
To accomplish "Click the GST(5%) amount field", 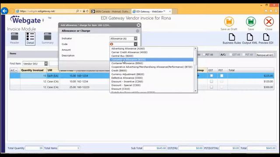I will [x=191, y=148].
